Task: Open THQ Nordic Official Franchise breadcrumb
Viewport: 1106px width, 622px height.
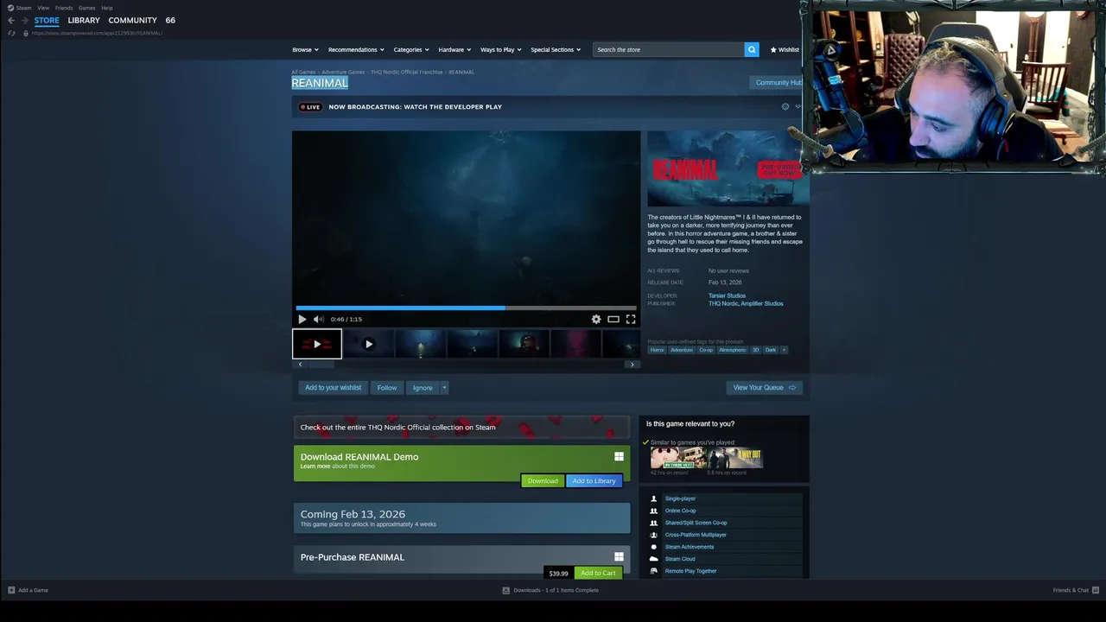Action: pos(406,72)
